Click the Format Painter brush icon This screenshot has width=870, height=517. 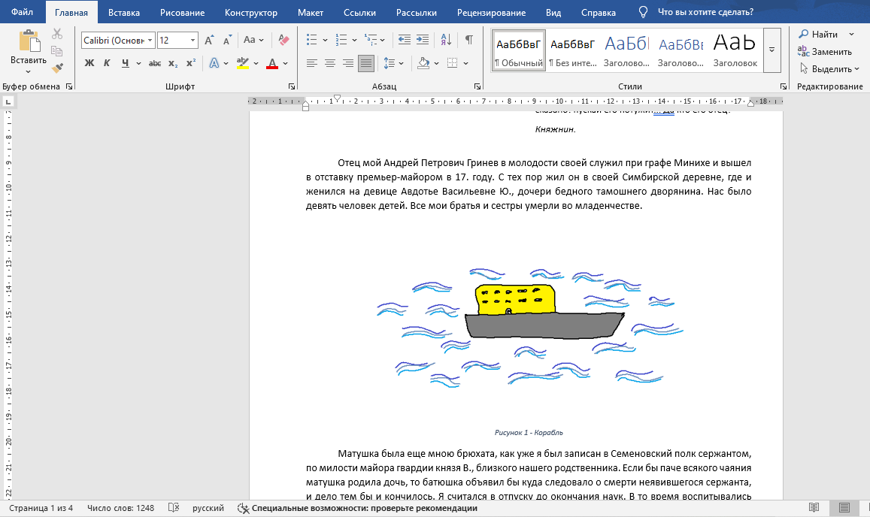(57, 68)
